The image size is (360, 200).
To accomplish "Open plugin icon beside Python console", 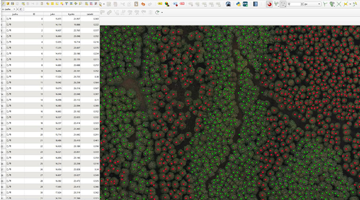I will click(x=245, y=4).
